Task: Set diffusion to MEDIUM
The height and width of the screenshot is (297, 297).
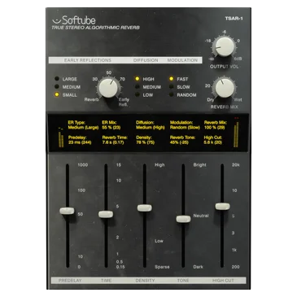Action: point(138,87)
